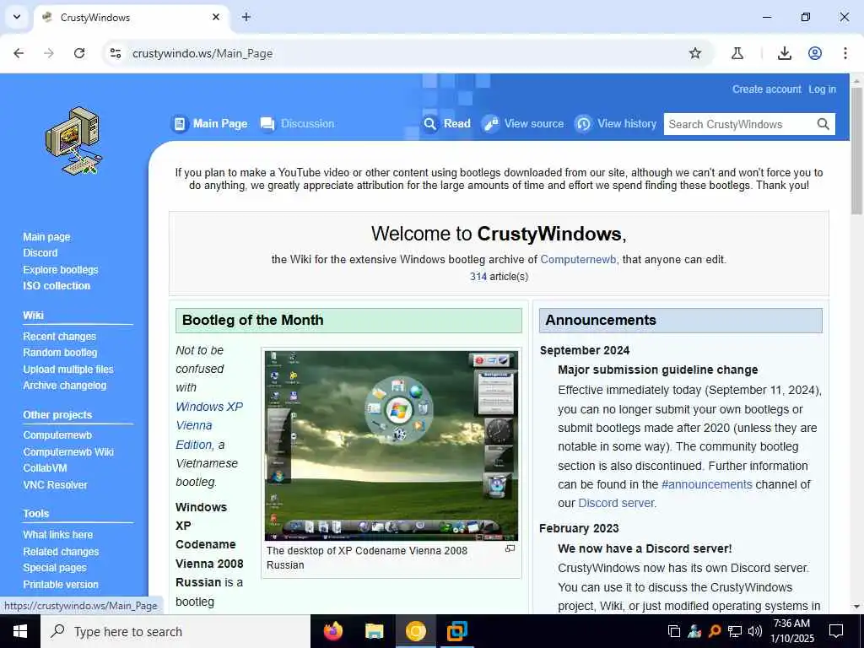Open CollabVM in sidebar
The height and width of the screenshot is (648, 864).
point(46,468)
